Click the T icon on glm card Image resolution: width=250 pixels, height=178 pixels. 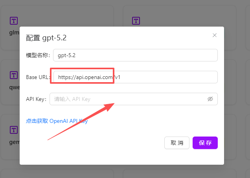pos(14,21)
